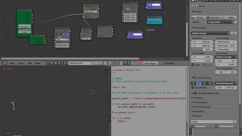Add a render preset with plus icon
This screenshot has width=242, height=136.
(232, 33)
